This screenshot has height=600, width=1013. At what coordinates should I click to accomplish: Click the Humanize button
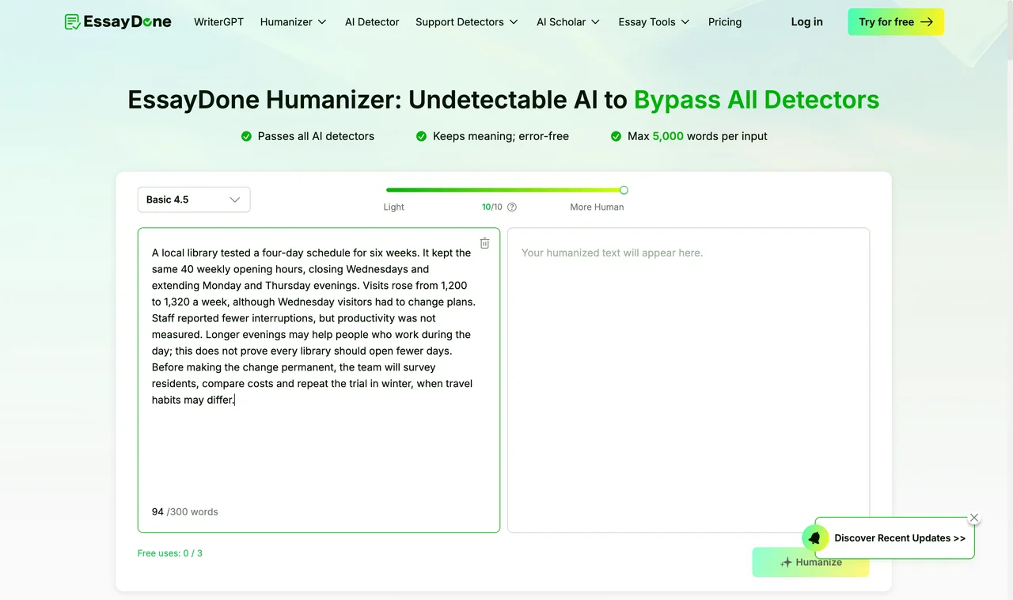[810, 562]
